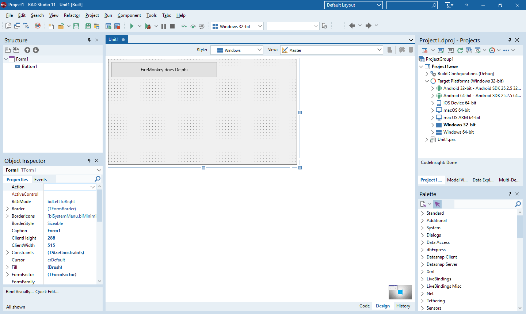Click Add File to Project icon

click(x=108, y=26)
